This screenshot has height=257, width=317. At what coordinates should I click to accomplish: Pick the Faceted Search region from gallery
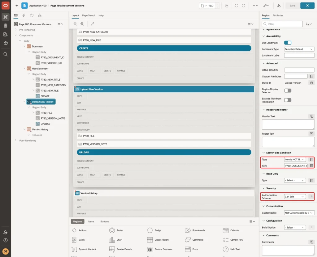point(120,249)
